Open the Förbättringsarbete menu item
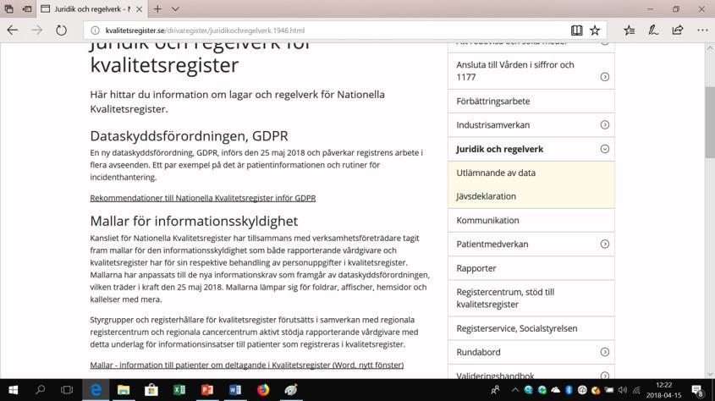The width and height of the screenshot is (715, 401). click(x=493, y=102)
